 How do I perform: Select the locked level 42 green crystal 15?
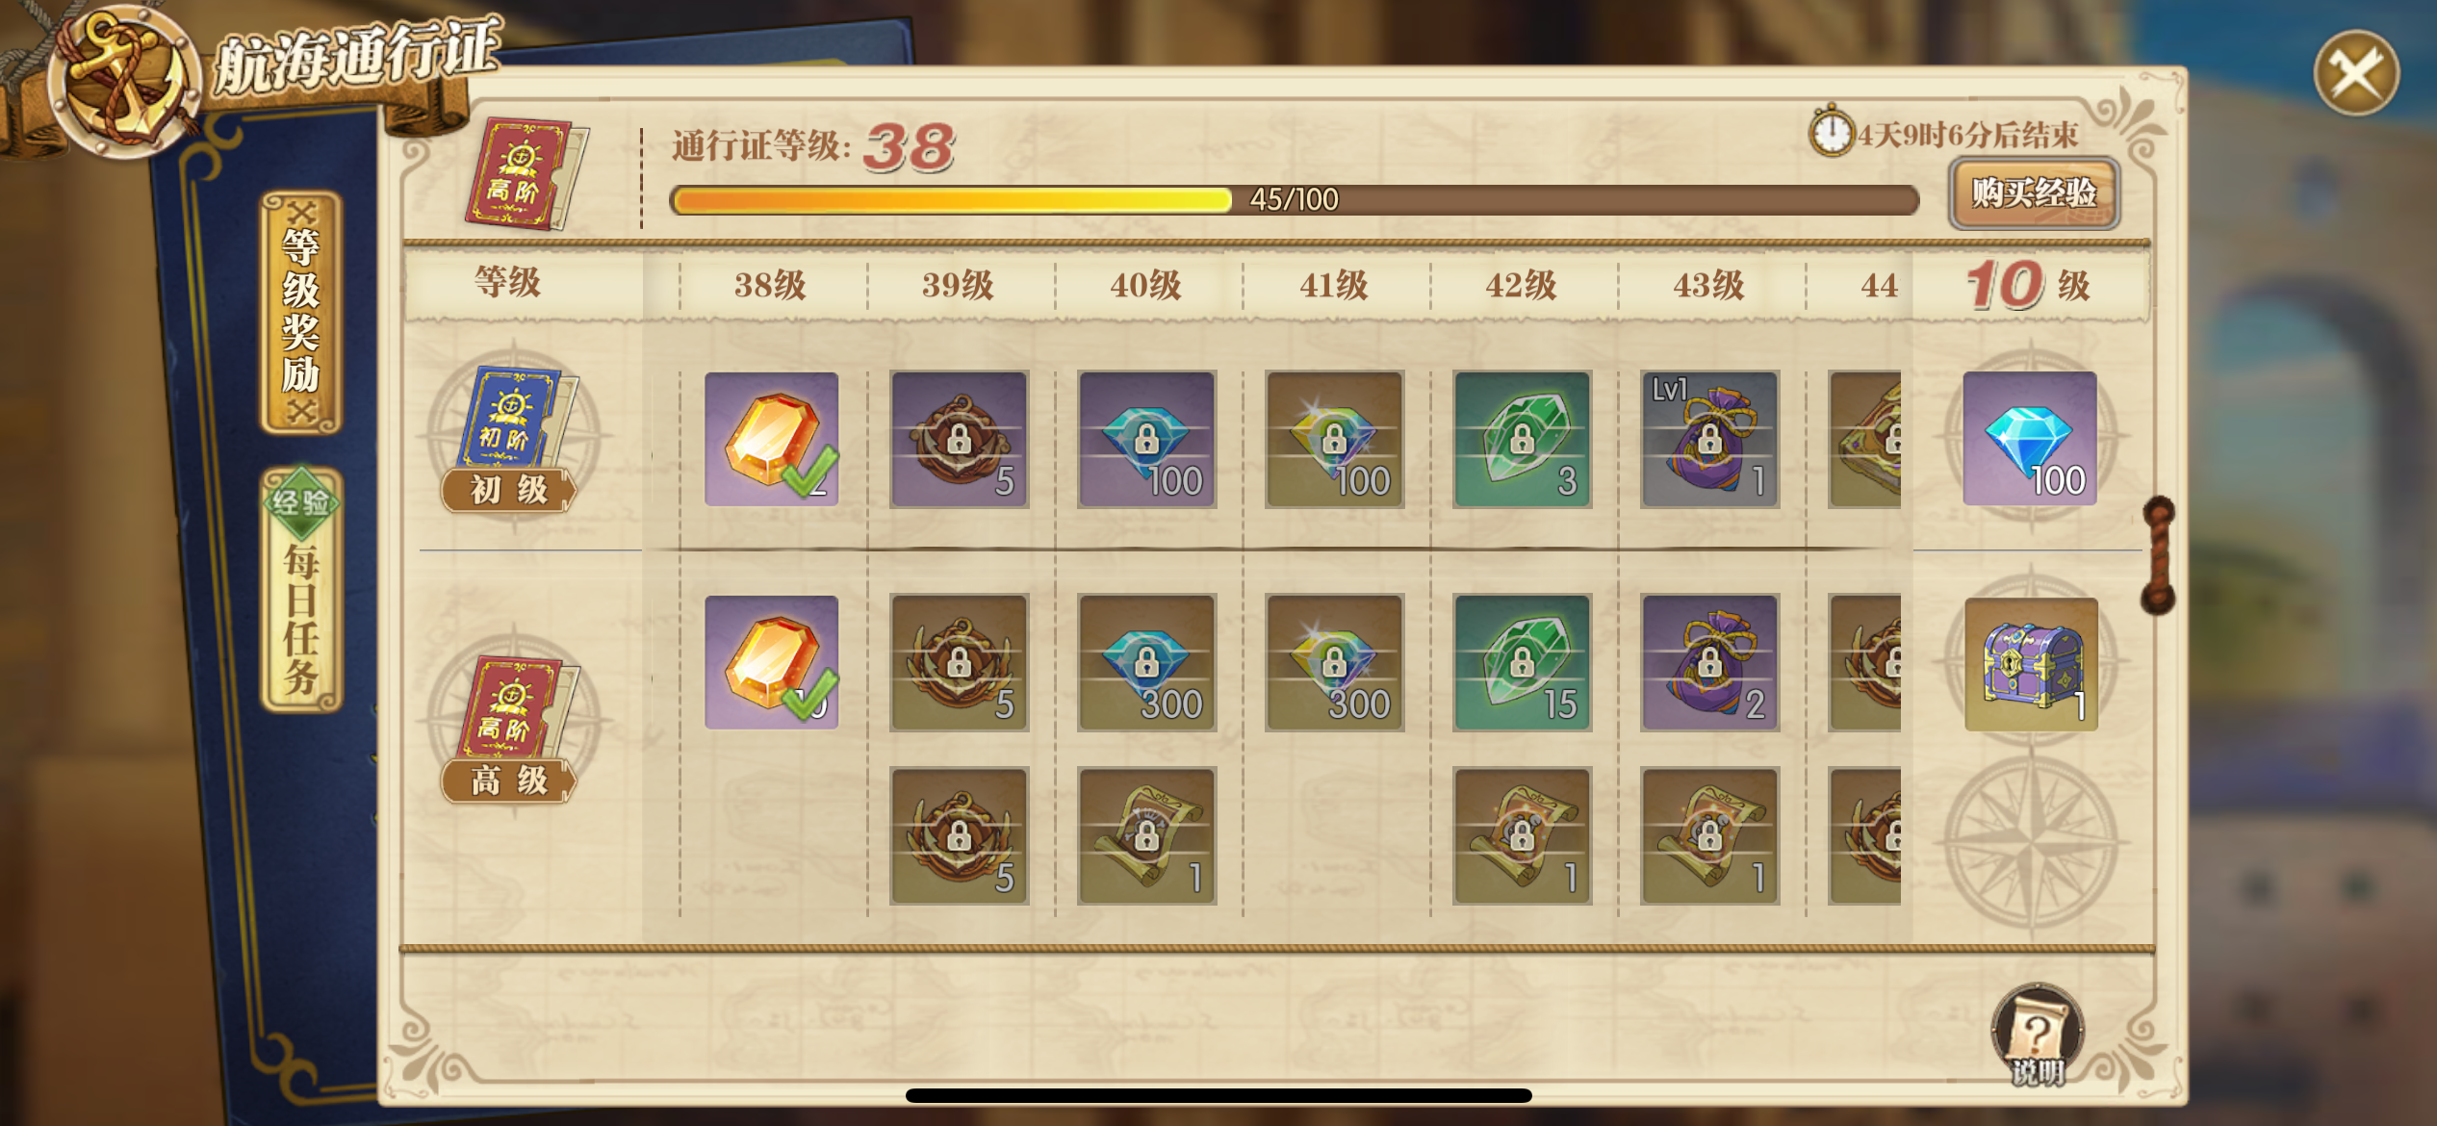[1522, 662]
